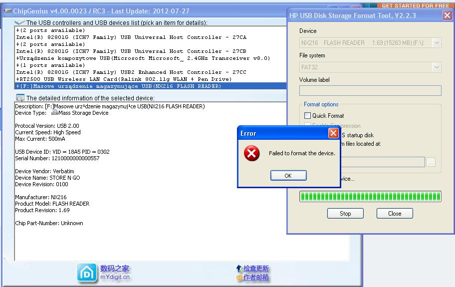Select the Intel 82801G Host Controller 27CA row
The height and width of the screenshot is (287, 455).
(150, 37)
